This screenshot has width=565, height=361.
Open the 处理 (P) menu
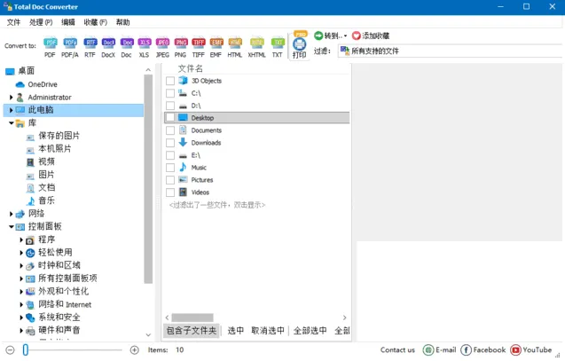[41, 22]
